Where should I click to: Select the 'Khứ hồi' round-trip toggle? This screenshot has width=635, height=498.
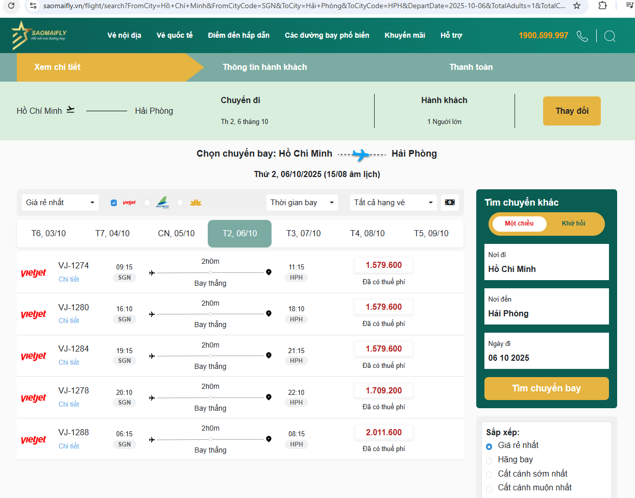tap(573, 223)
